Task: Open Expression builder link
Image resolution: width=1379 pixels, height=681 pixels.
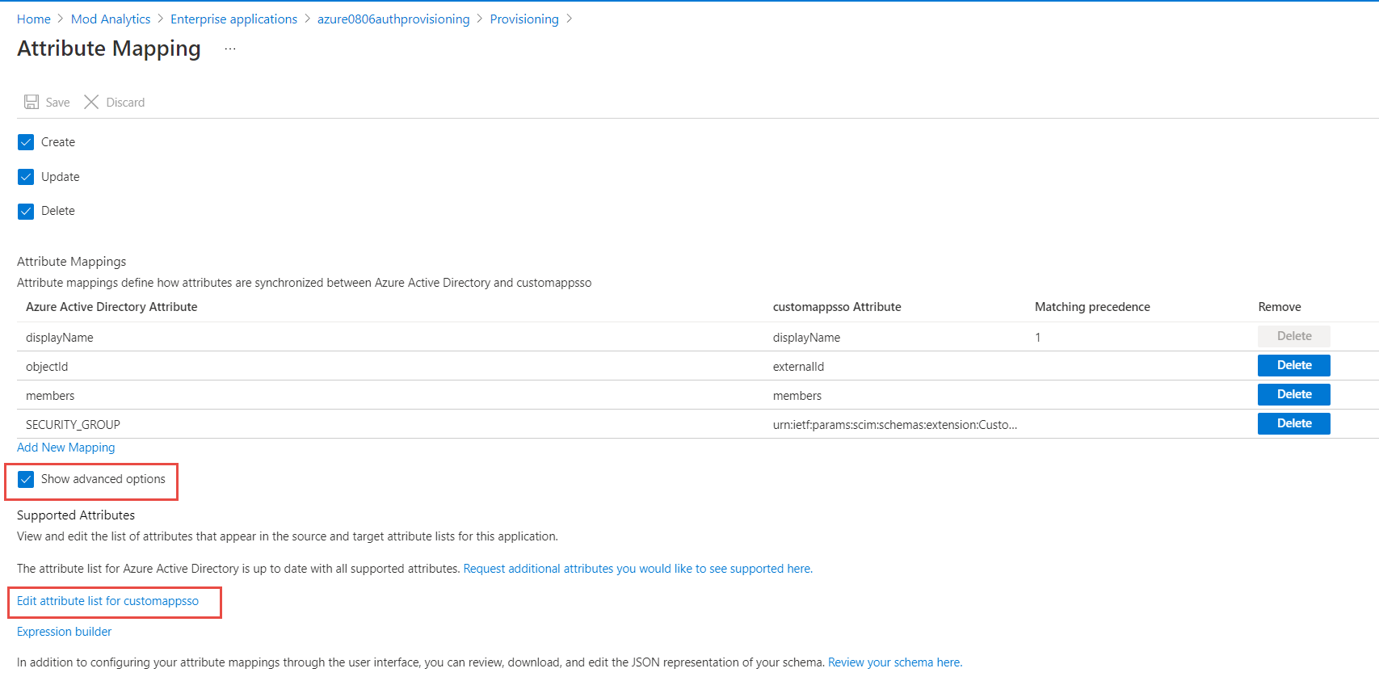Action: pos(64,632)
